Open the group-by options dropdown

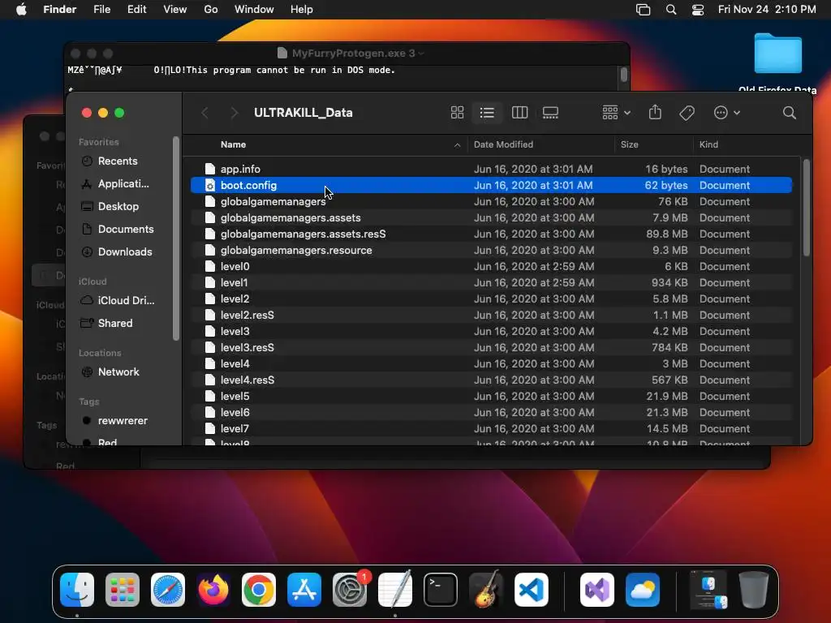click(x=617, y=112)
